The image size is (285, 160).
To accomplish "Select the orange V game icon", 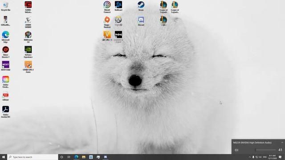I will tap(107, 36).
